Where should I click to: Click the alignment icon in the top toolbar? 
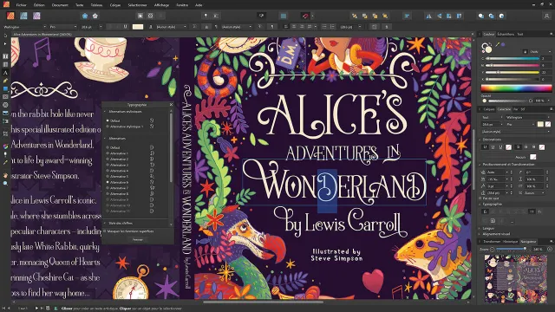point(407,16)
